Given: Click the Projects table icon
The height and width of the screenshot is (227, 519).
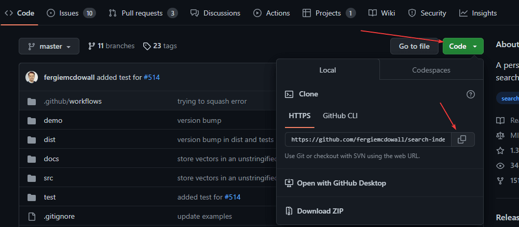Looking at the screenshot, I should pos(307,13).
